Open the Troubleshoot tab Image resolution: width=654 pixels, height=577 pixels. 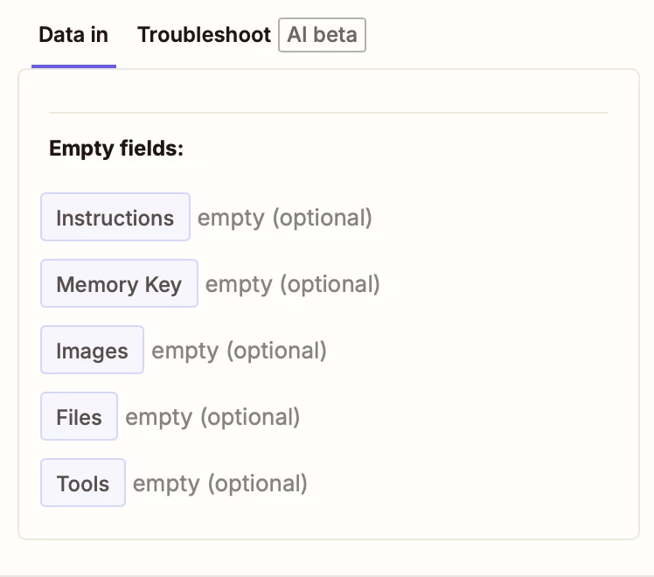tap(204, 35)
